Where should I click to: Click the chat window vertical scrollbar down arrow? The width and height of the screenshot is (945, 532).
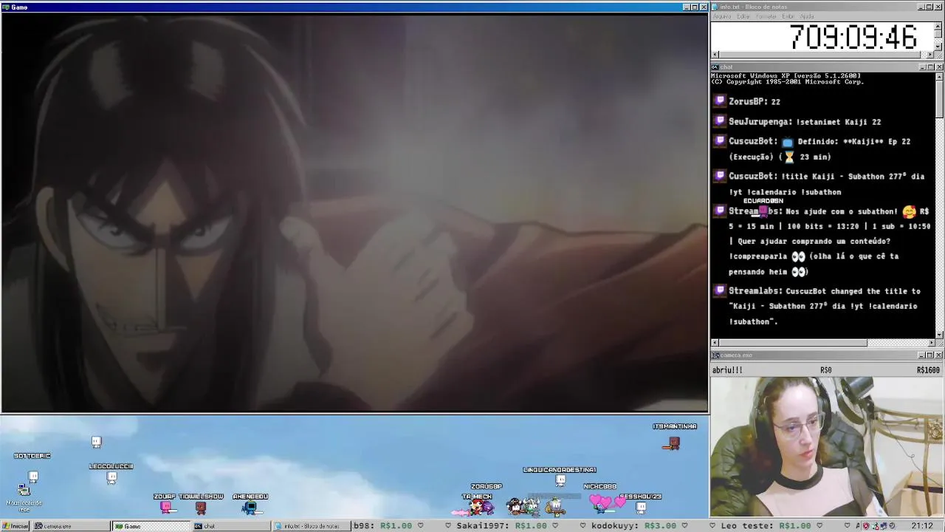click(x=939, y=335)
